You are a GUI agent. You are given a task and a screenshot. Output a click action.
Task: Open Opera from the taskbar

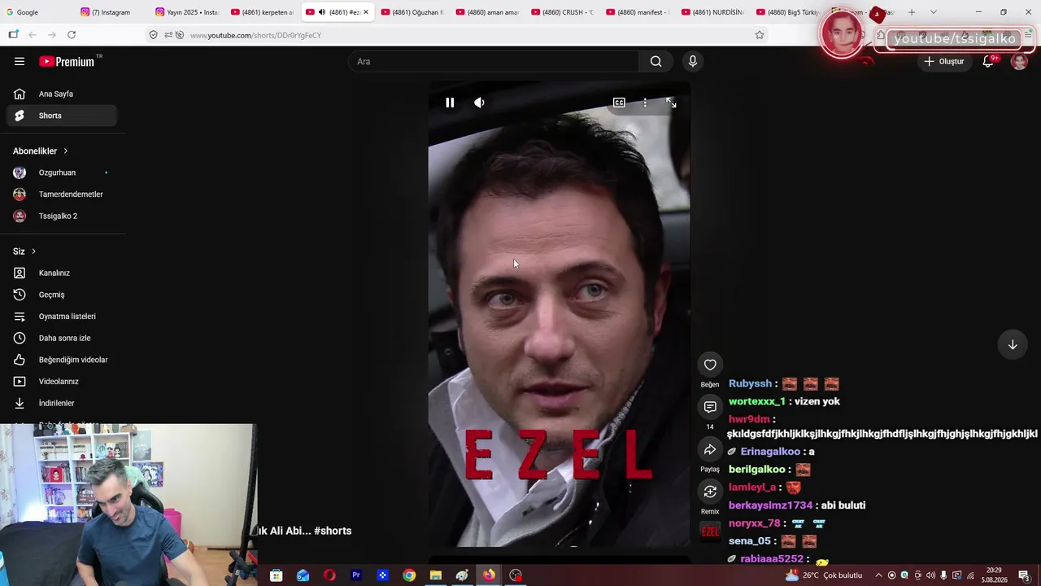(329, 575)
